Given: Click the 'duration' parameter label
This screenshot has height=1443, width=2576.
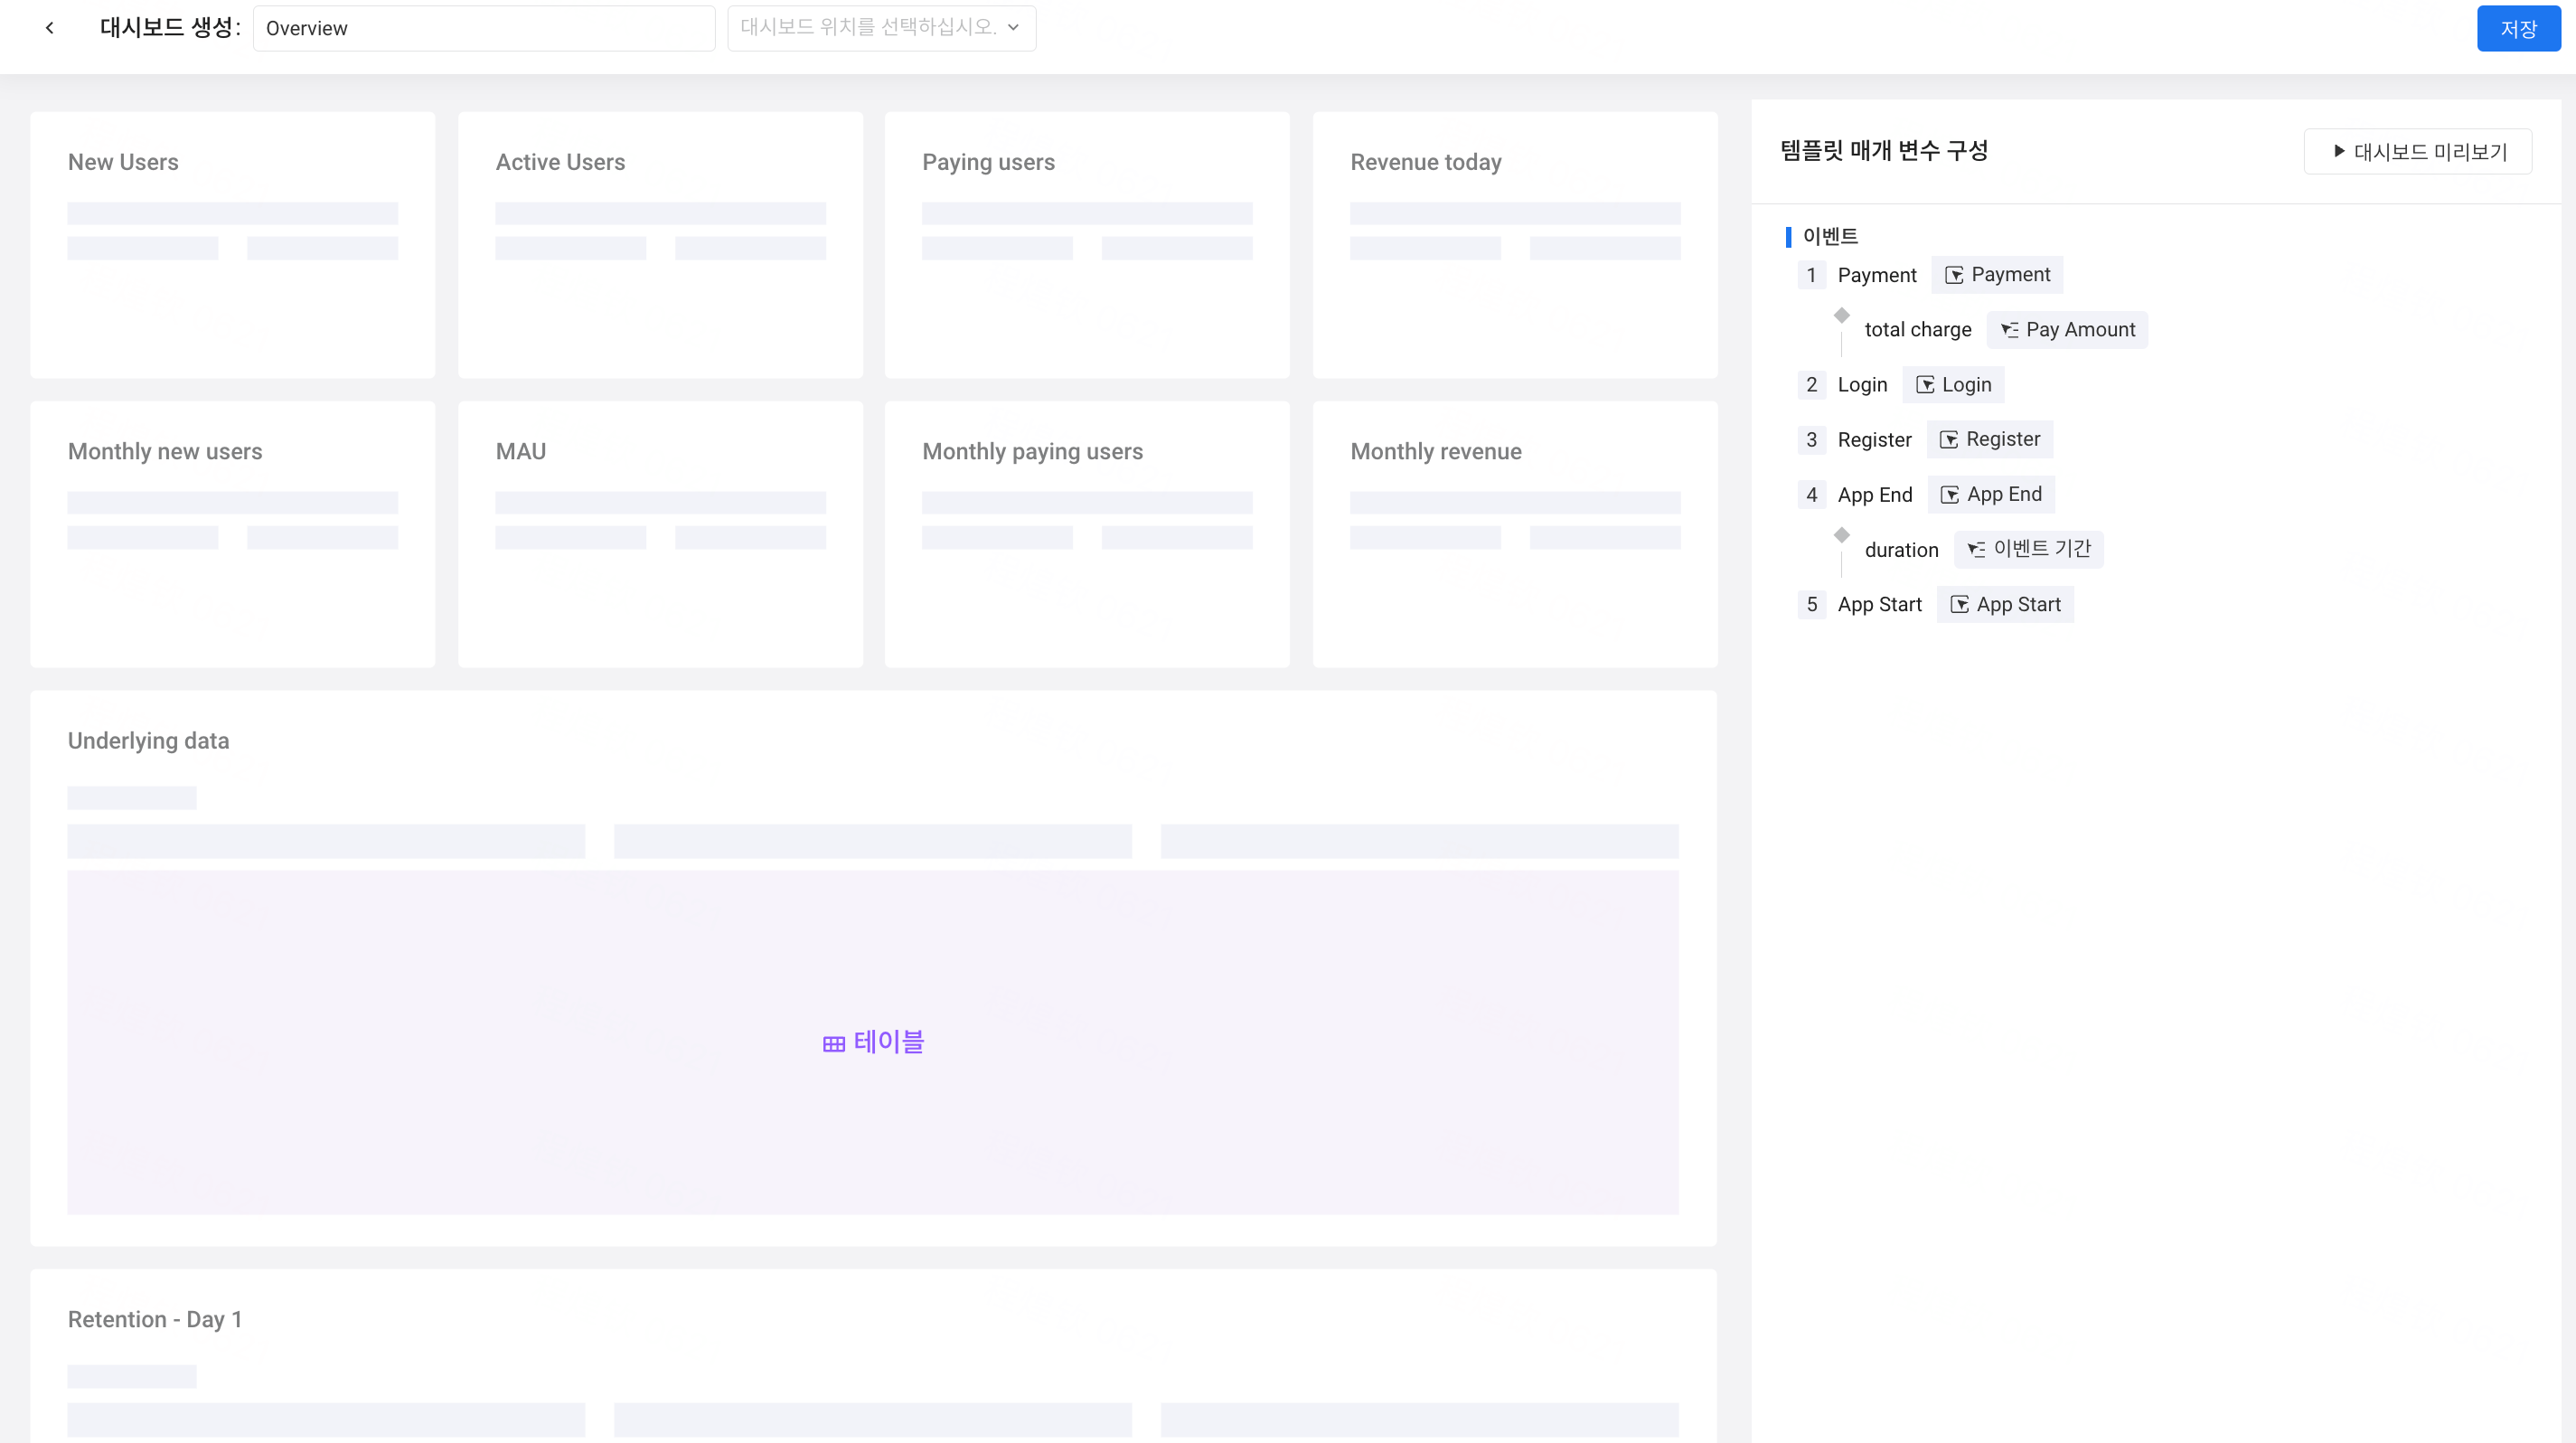Looking at the screenshot, I should coord(1901,550).
